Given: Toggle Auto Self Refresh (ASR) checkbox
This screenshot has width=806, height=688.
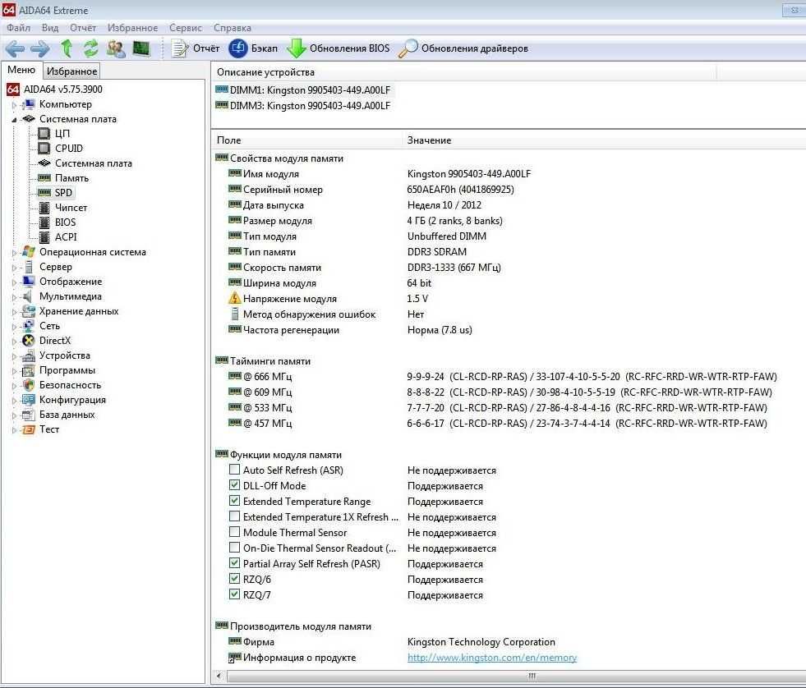Looking at the screenshot, I should [x=234, y=469].
